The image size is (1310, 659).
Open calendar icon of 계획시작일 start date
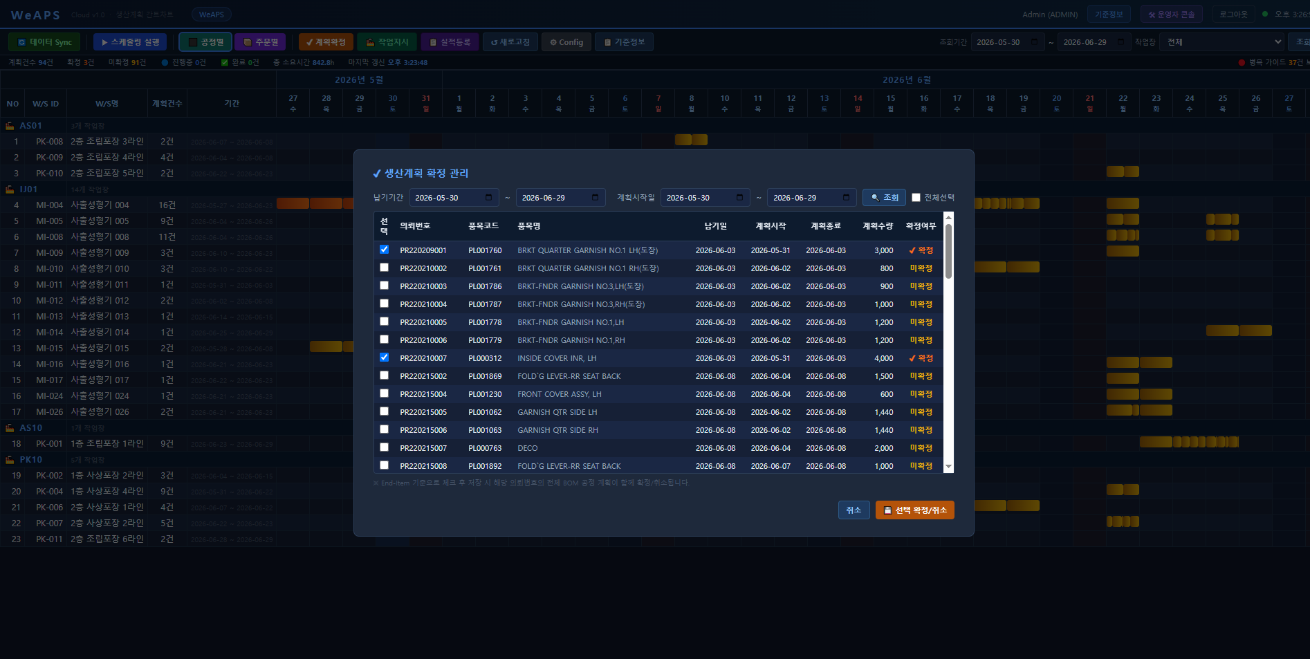[739, 198]
